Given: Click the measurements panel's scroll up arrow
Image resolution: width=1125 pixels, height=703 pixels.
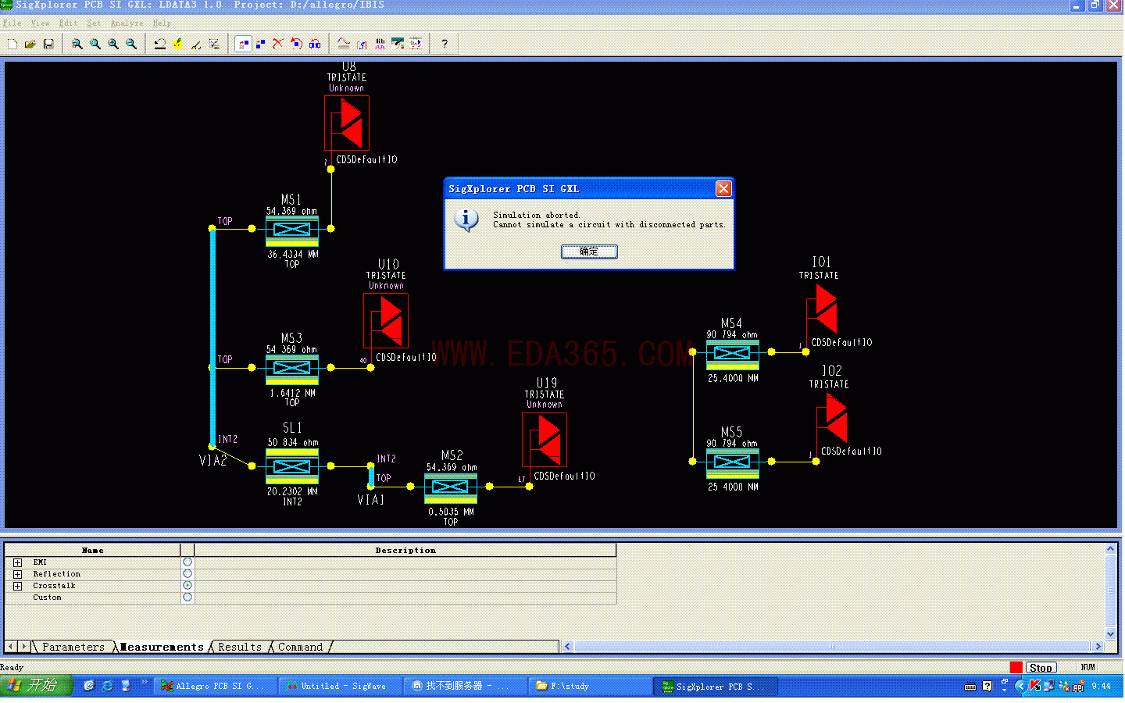Looking at the screenshot, I should tap(1110, 549).
